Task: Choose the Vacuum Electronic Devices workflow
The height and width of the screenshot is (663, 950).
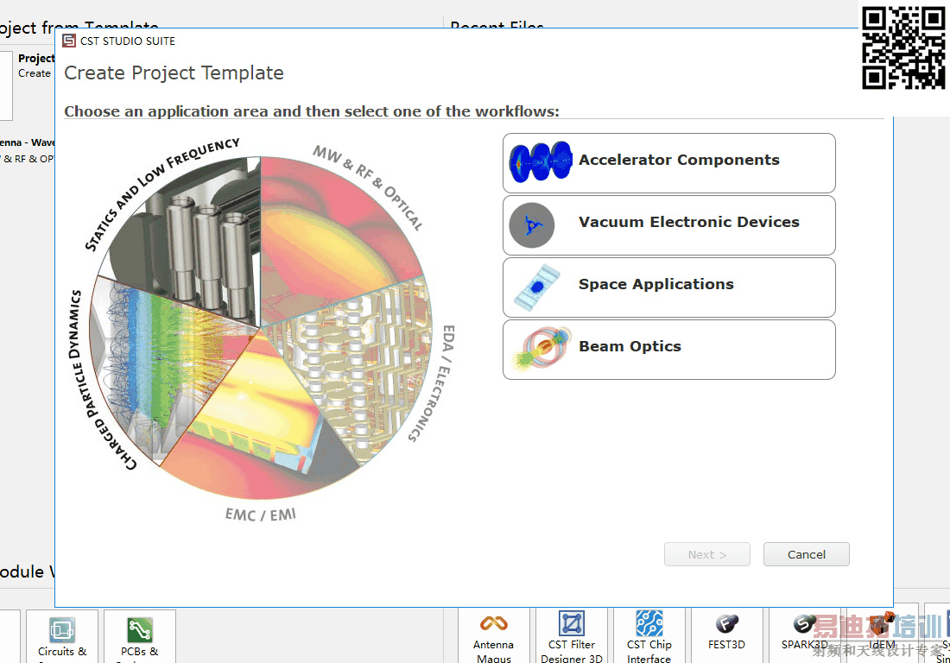Action: coord(668,225)
